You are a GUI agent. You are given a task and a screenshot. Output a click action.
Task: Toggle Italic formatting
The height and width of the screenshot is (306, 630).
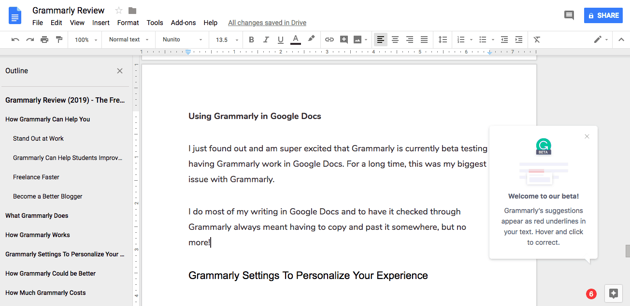point(266,40)
